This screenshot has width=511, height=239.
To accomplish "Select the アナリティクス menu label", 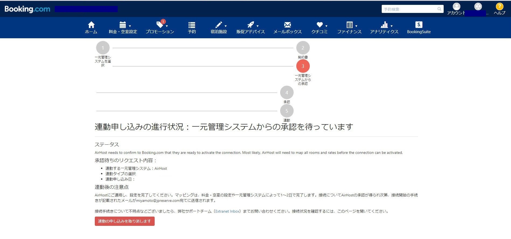I will [x=384, y=32].
